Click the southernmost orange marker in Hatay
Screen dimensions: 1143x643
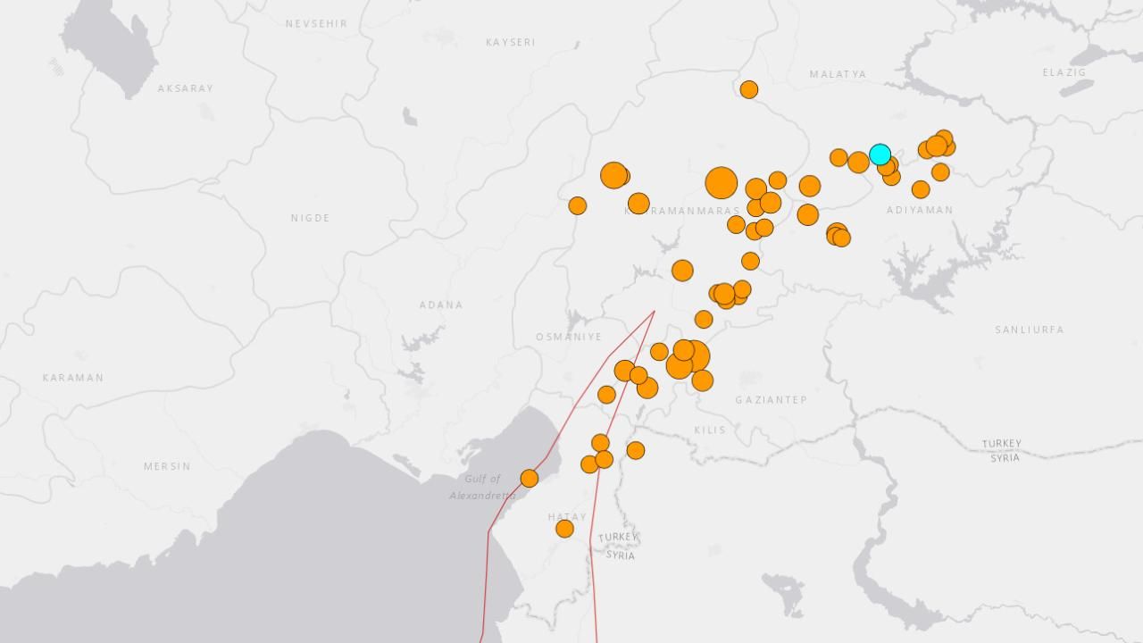(x=564, y=529)
